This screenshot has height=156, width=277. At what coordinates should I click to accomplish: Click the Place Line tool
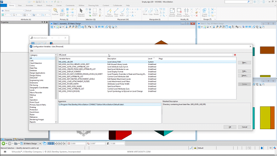[116, 12]
